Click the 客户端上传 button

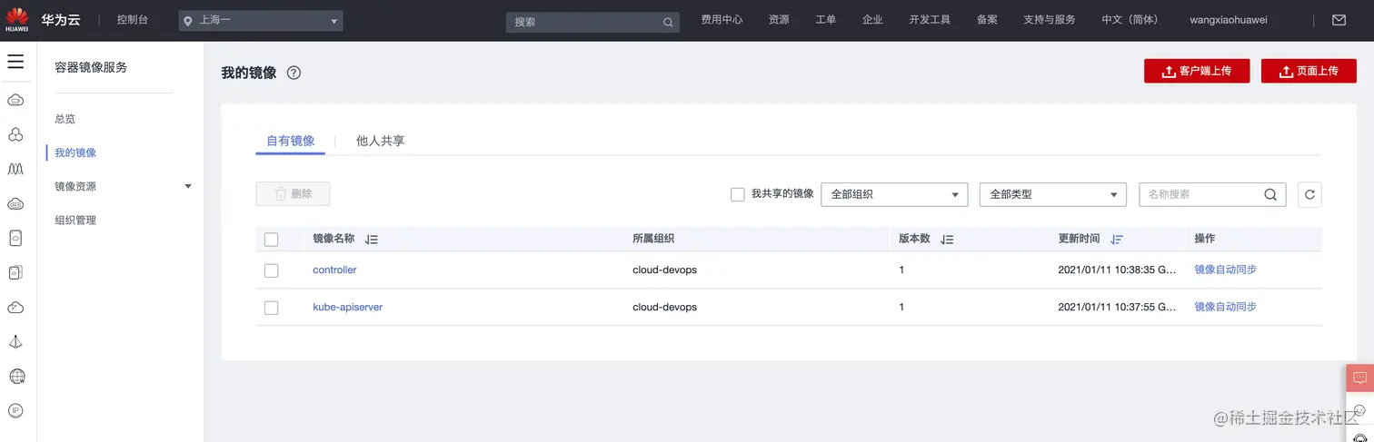1197,71
